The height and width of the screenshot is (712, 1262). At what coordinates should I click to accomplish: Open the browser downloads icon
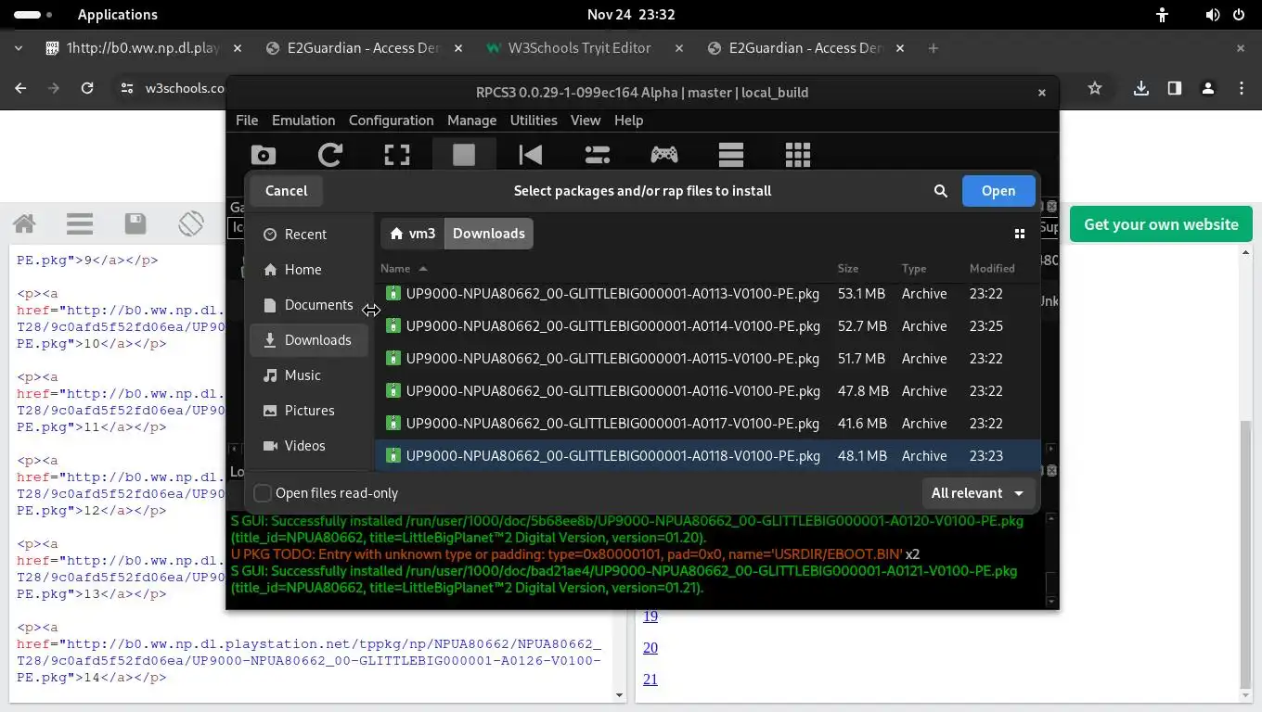click(x=1141, y=88)
